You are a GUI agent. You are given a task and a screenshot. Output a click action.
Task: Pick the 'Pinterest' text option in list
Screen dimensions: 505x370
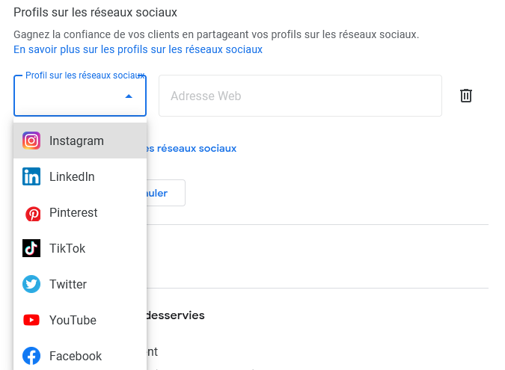73,212
